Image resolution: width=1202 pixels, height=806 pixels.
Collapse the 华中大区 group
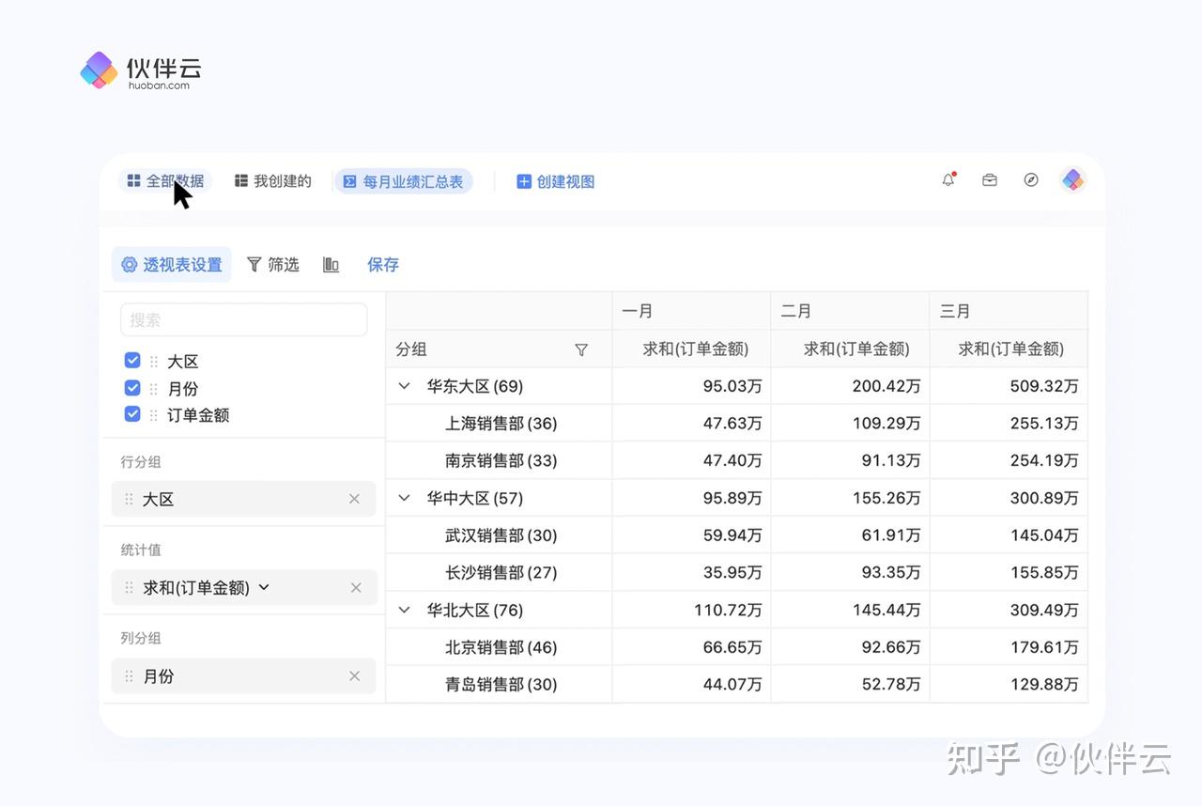(x=405, y=498)
